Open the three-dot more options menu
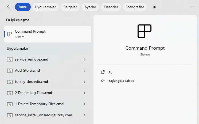Screen dimensions: 199x124 pyautogui.click(x=192, y=7)
